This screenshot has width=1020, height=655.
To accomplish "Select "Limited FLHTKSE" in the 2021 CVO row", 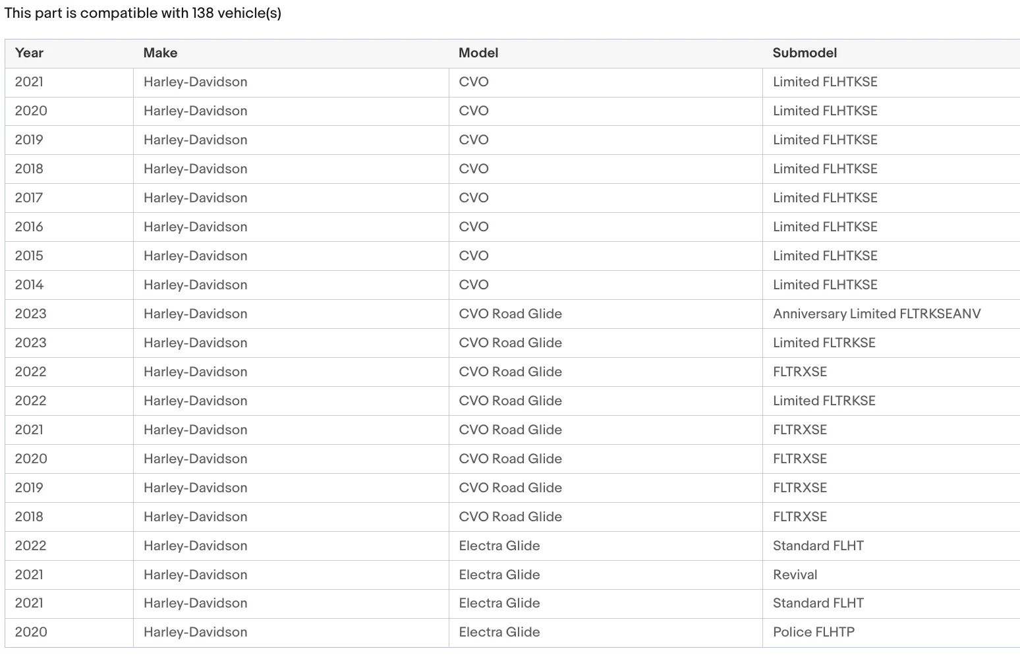I will pyautogui.click(x=825, y=82).
